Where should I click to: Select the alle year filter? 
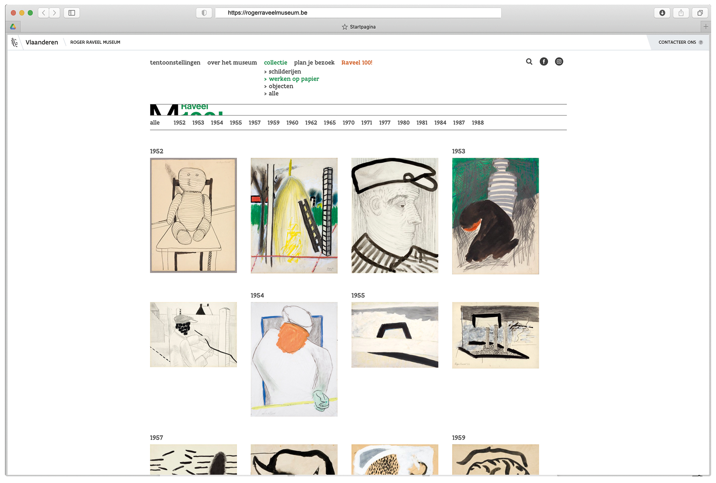[155, 123]
